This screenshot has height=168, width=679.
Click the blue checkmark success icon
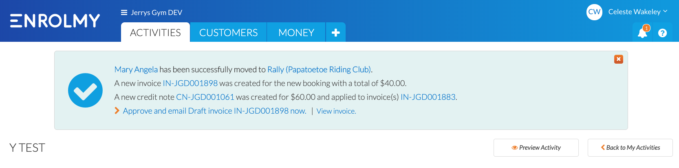coord(85,90)
